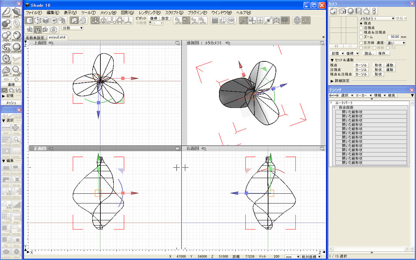The image size is (416, 260).
Task: Open the 絶対座標 dropdown in status bar
Action: tap(310, 257)
